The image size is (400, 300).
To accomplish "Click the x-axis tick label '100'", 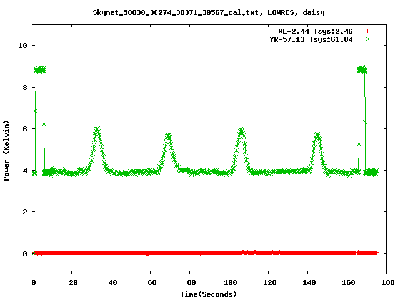I will [231, 282].
